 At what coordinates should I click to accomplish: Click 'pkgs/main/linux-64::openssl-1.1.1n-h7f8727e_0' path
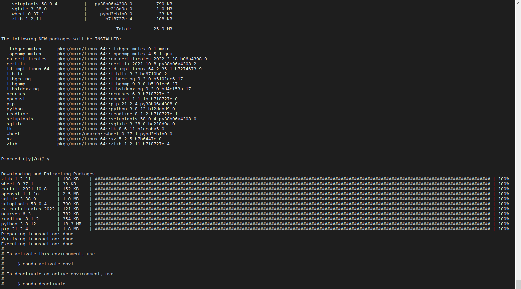(118, 99)
